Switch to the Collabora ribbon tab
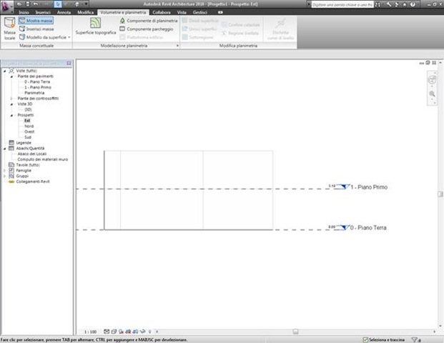The height and width of the screenshot is (343, 444). (162, 12)
